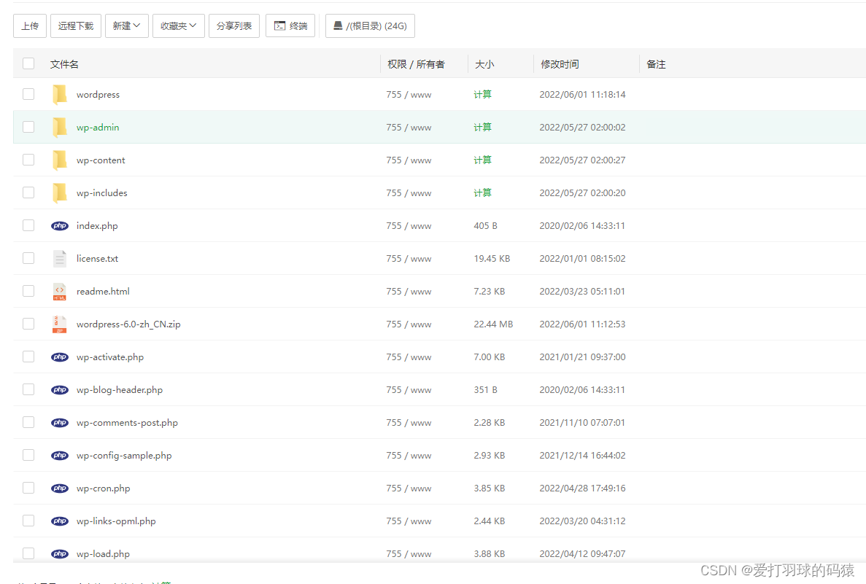Open the wp-content folder name

pyautogui.click(x=101, y=160)
